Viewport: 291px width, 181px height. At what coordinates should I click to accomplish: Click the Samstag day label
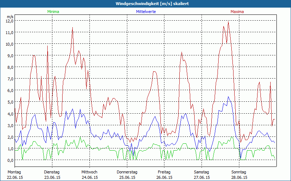(x=202, y=172)
